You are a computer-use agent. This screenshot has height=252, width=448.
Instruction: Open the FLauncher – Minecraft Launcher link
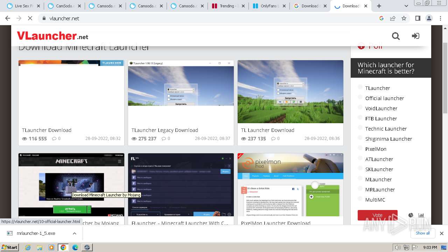pos(180,223)
